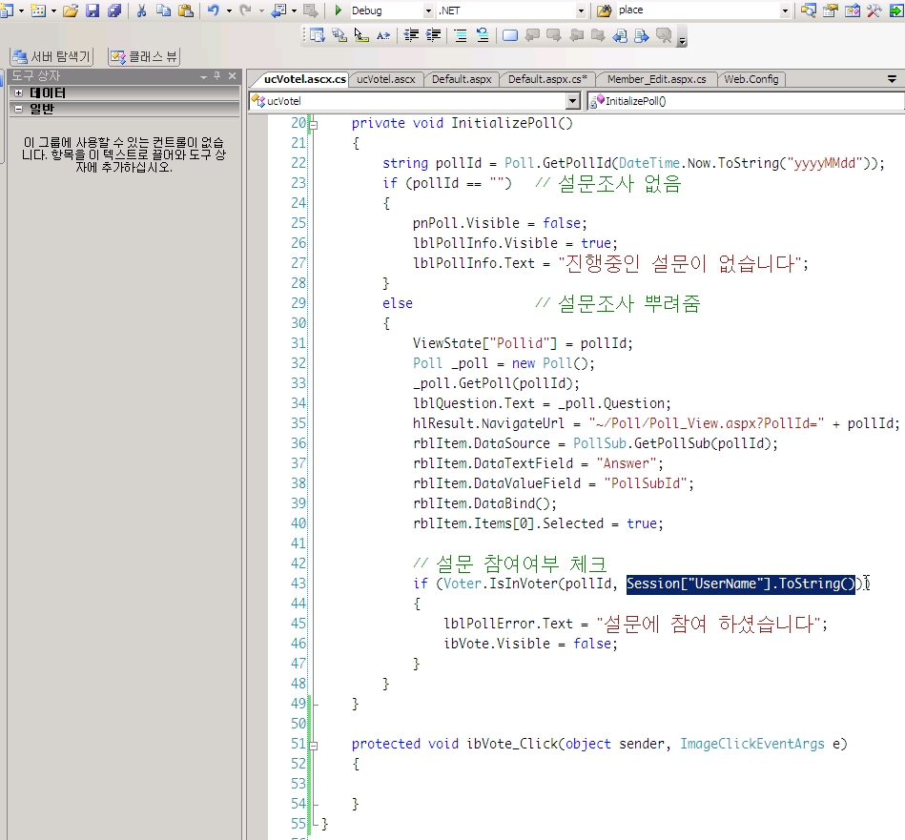The width and height of the screenshot is (905, 840).
Task: Click the line number 43 in the gutter
Action: coord(298,584)
